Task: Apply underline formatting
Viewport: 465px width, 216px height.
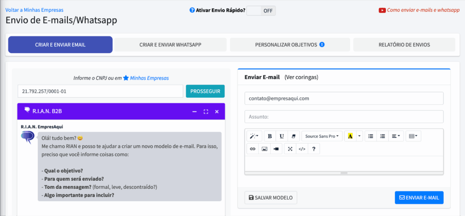Action: click(282, 136)
